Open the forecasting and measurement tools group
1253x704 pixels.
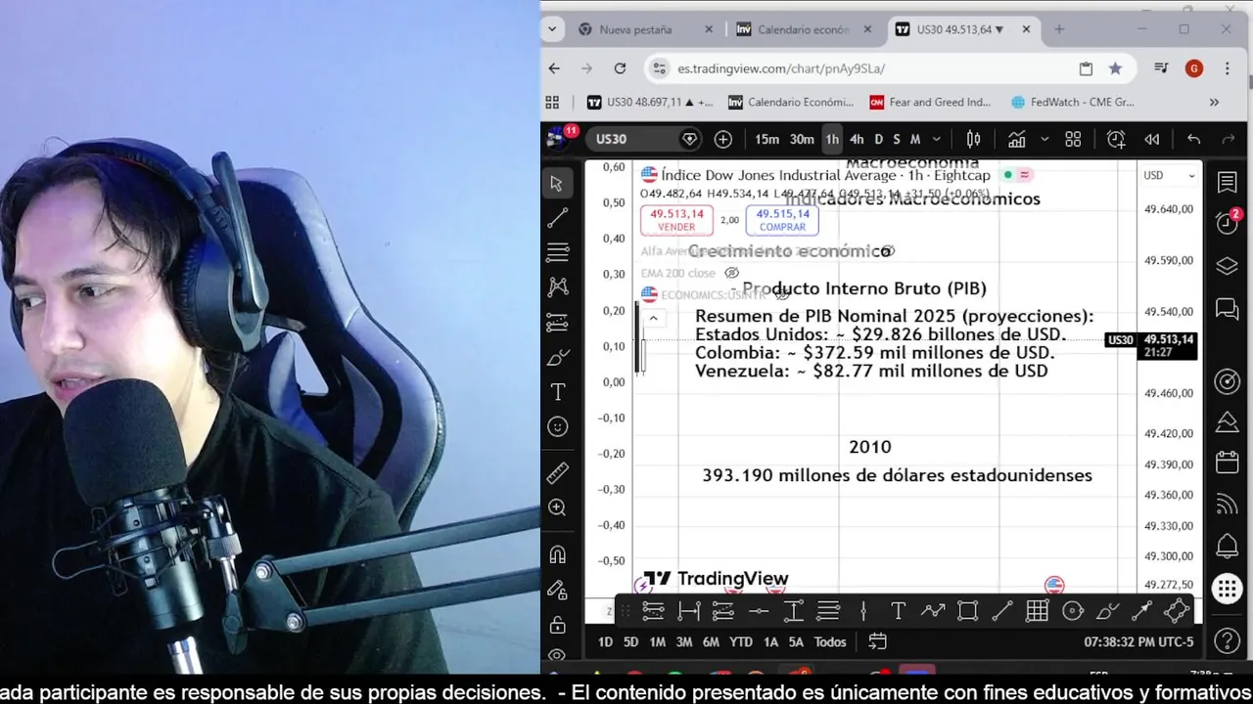pos(557,322)
